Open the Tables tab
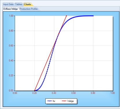 19,4
